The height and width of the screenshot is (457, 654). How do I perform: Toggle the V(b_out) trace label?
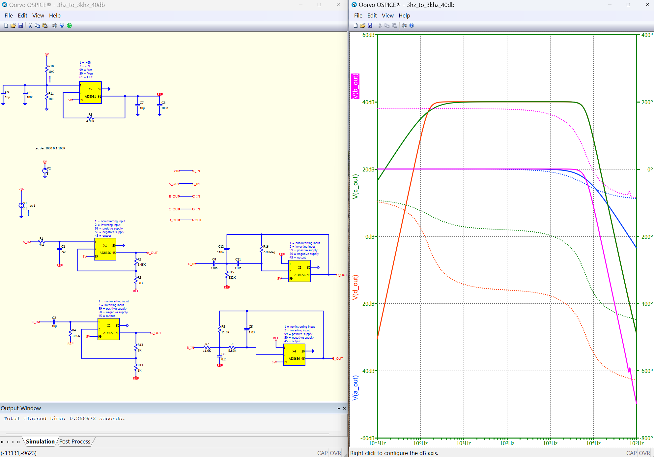click(355, 86)
